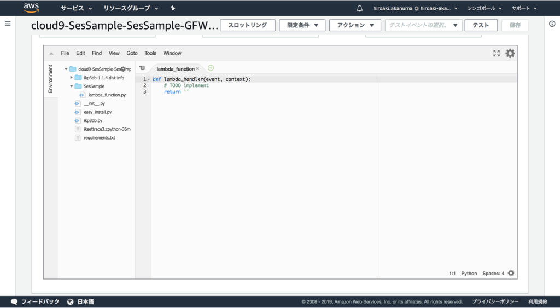The width and height of the screenshot is (560, 308).
Task: Open the notifications bell
Action: coord(360,8)
